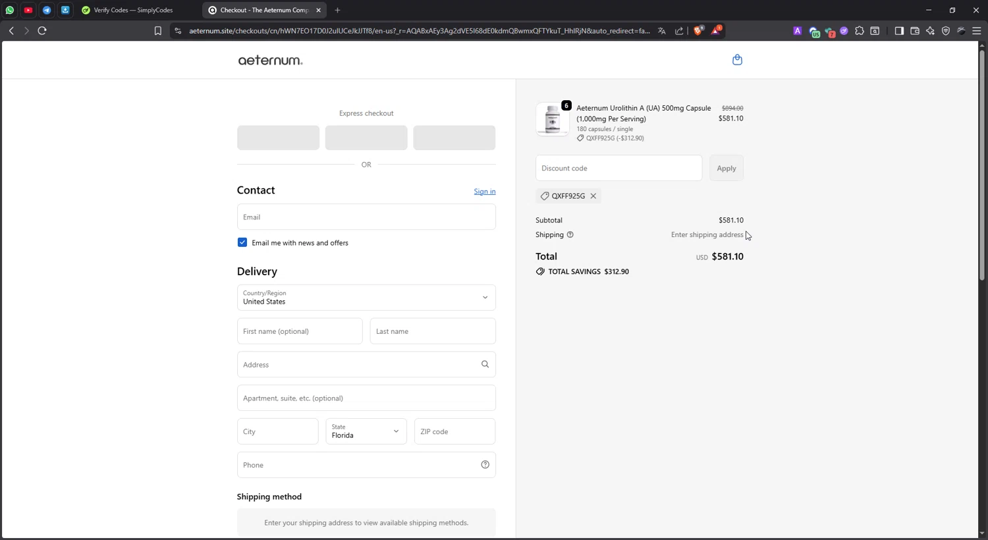
Task: Open the Telegram pinned tab
Action: pyautogui.click(x=47, y=11)
